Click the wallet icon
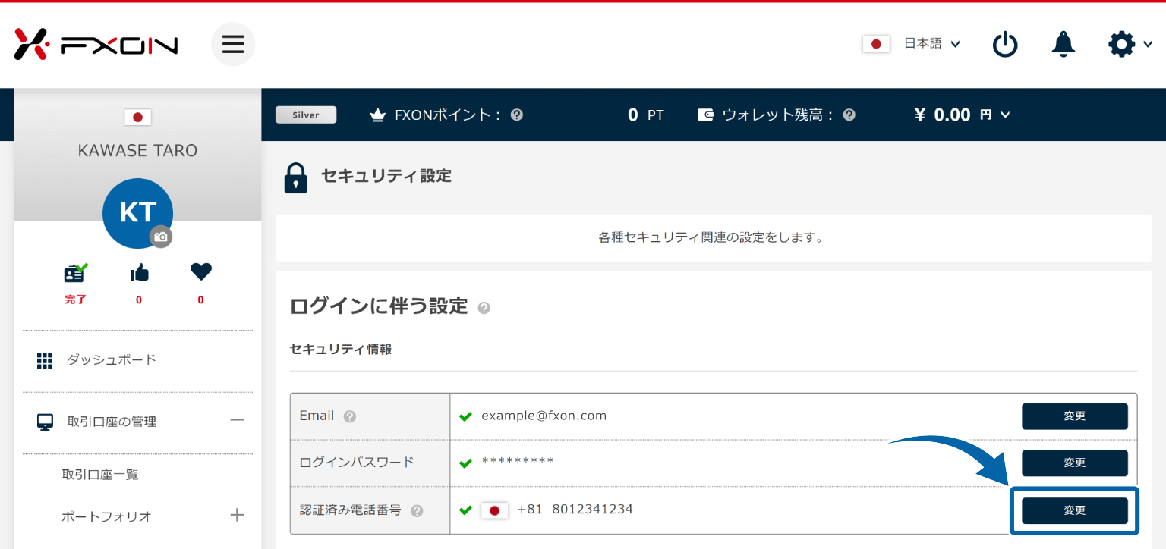Viewport: 1166px width, 549px height. [705, 115]
